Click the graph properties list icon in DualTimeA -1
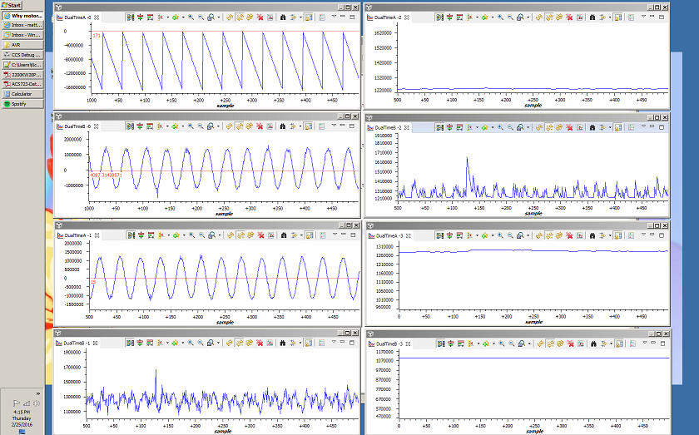Image resolution: width=699 pixels, height=435 pixels. (322, 235)
